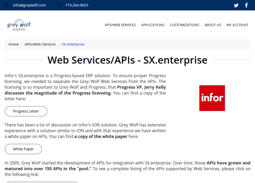Open the My Account menu
The width and height of the screenshot is (255, 183).
point(237,25)
